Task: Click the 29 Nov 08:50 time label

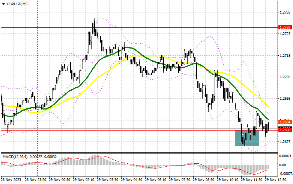Action: 203,180
